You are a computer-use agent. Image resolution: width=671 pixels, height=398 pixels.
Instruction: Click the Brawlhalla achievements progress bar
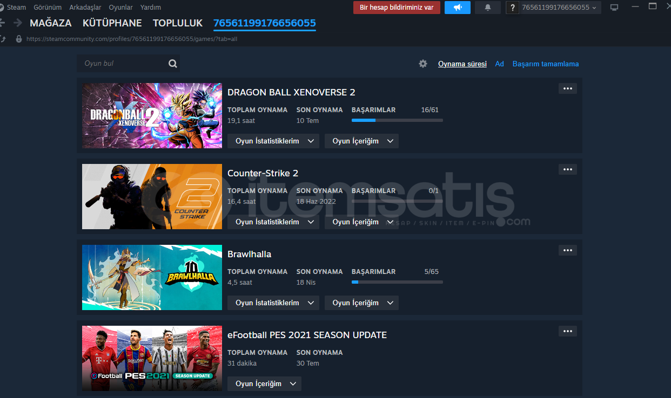[x=397, y=282]
